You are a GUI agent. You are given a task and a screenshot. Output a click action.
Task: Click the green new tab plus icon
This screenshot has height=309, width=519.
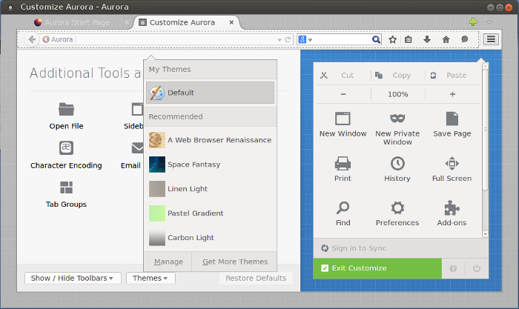tap(473, 22)
